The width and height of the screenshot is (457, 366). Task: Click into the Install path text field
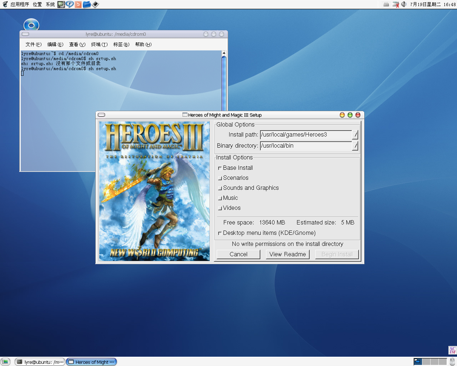[x=306, y=135]
